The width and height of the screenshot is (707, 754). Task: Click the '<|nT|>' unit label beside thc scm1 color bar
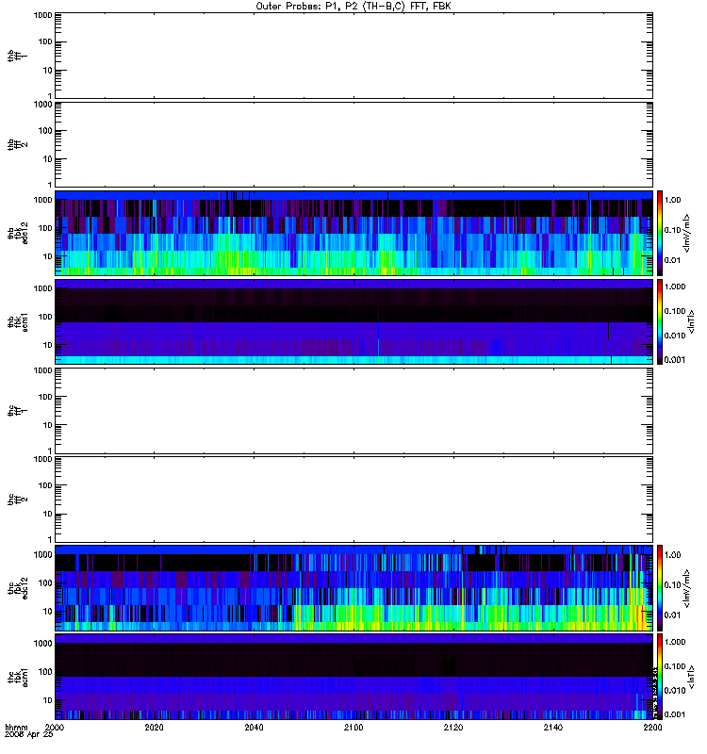pyautogui.click(x=692, y=677)
